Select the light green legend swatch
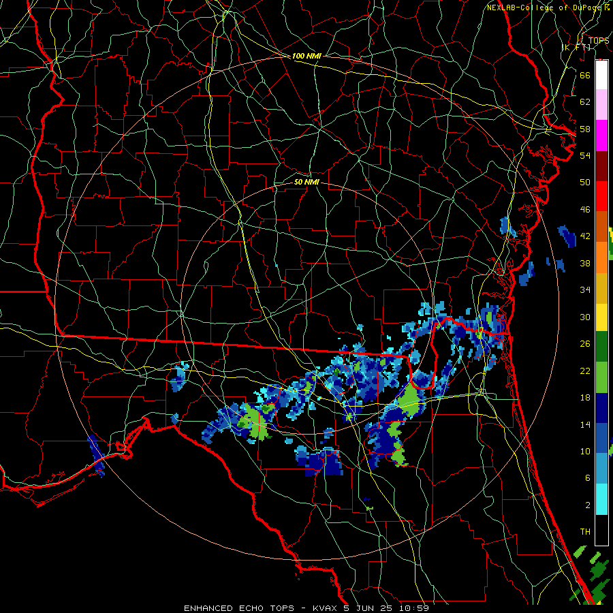The image size is (613, 613). tap(601, 377)
